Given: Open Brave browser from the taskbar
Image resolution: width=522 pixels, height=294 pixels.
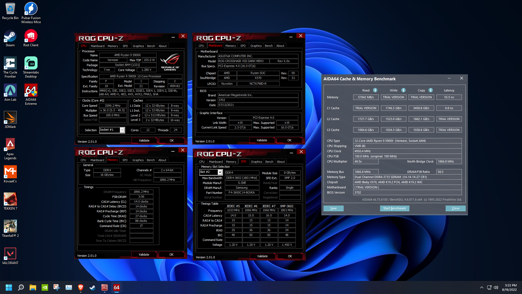Looking at the screenshot, I should point(80,287).
